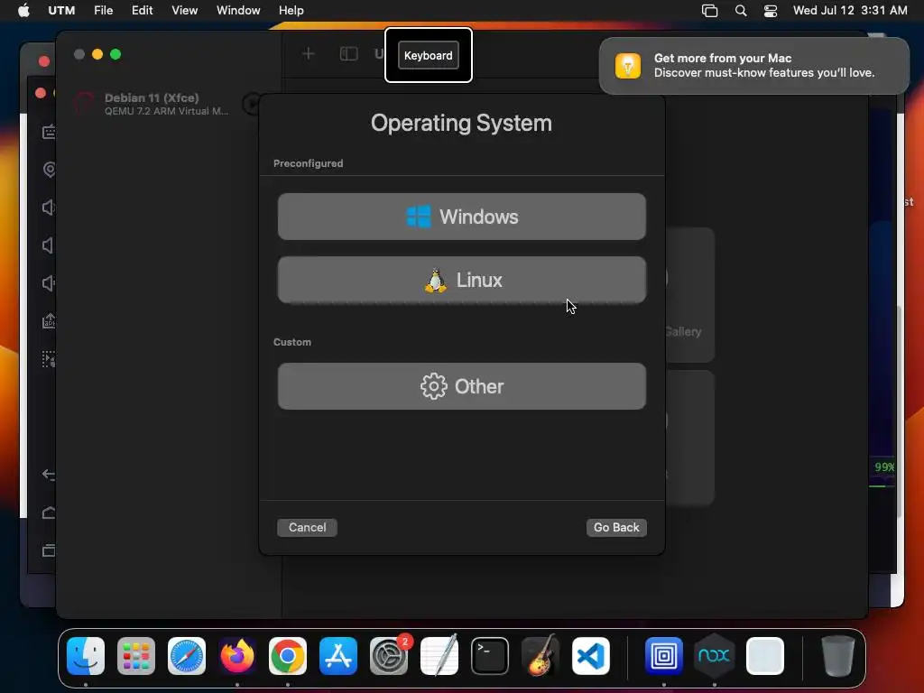Click the Debian logo icon in VM list
The width and height of the screenshot is (924, 693).
(84, 104)
